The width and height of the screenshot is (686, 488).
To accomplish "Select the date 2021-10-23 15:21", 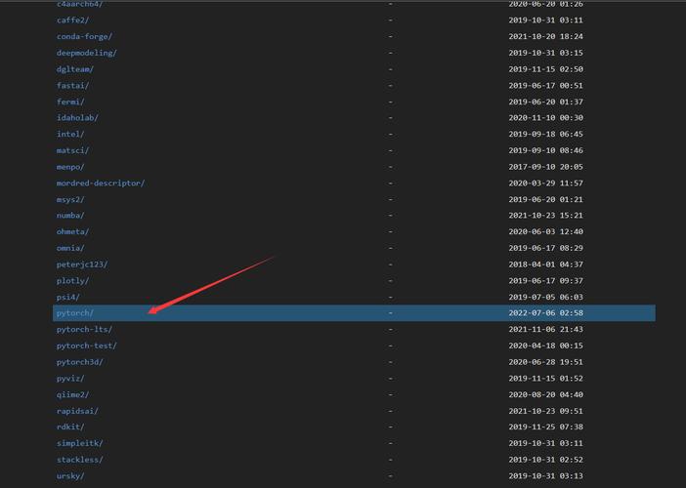I will [x=545, y=216].
